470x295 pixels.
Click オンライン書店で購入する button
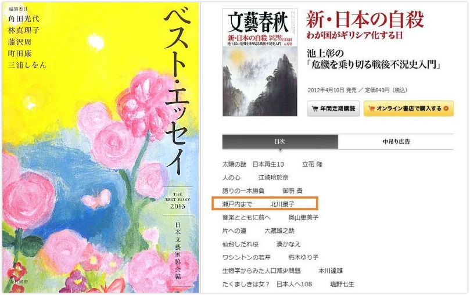point(408,109)
